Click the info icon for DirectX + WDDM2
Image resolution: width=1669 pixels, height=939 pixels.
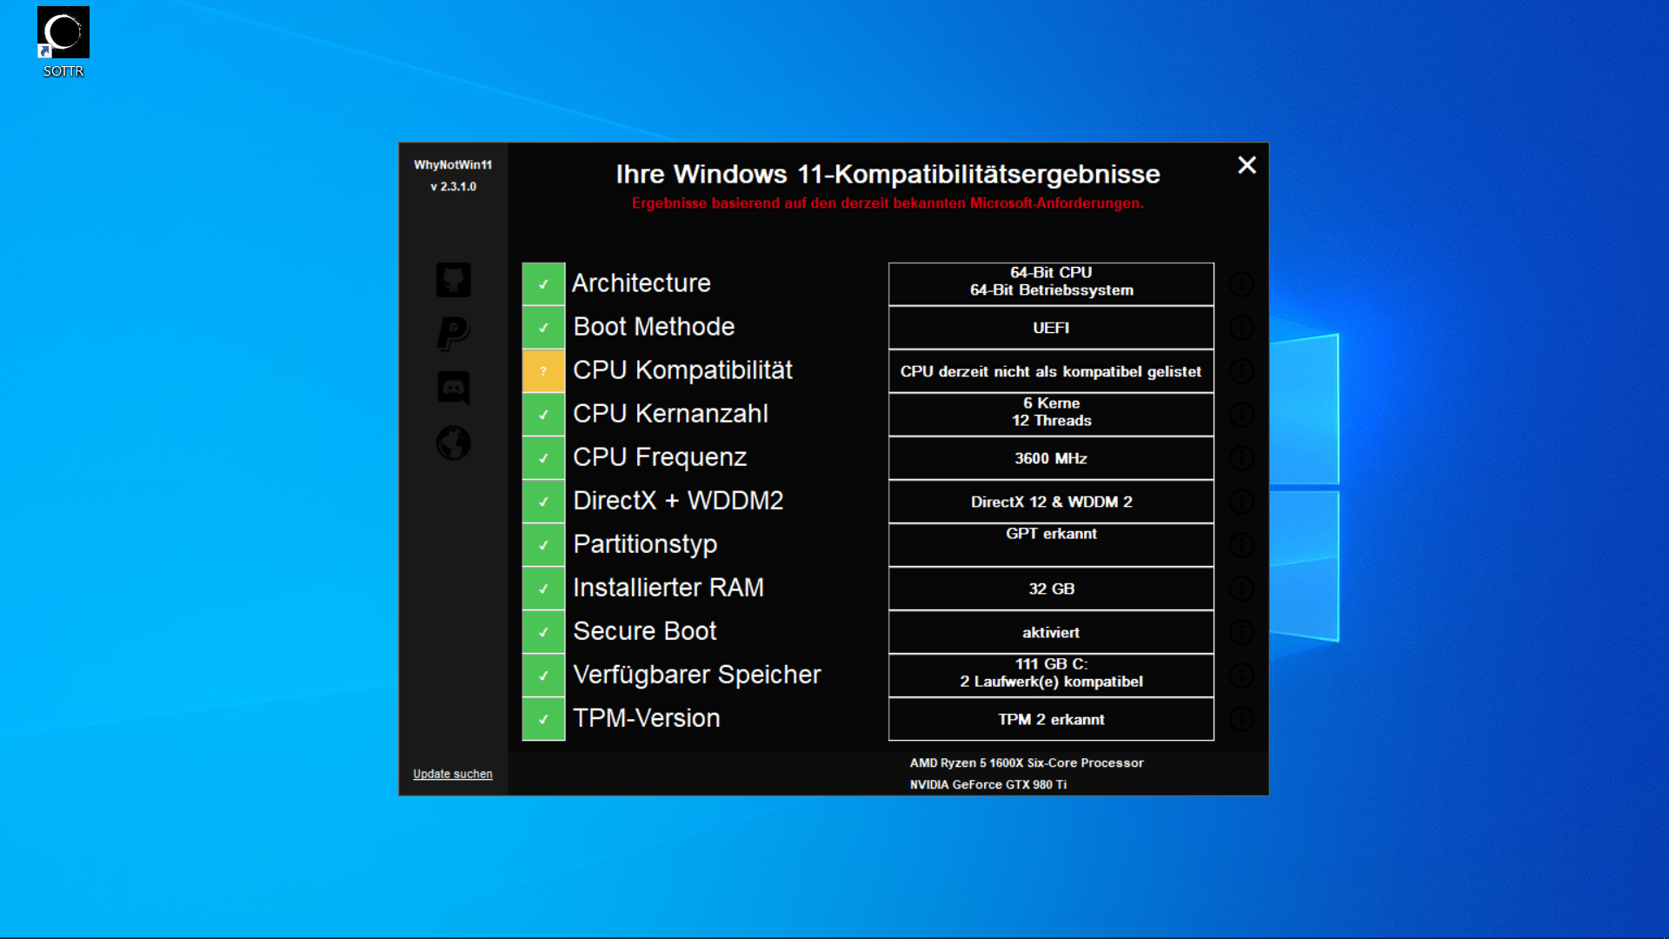click(1241, 502)
